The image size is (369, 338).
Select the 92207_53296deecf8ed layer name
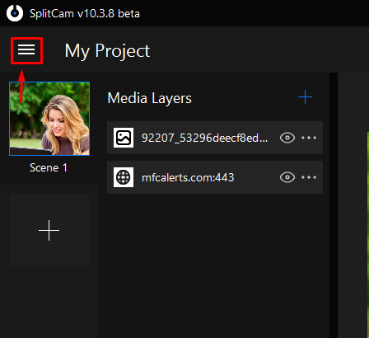click(x=204, y=138)
